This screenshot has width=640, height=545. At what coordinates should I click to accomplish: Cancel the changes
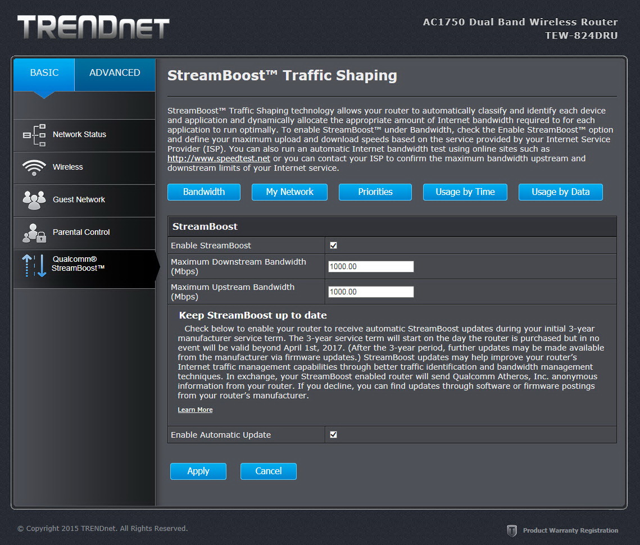click(x=268, y=471)
